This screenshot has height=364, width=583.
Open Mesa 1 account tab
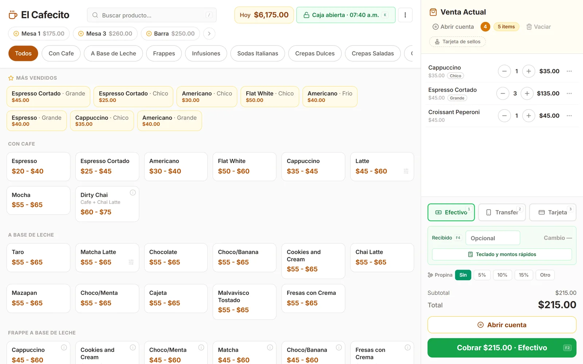[39, 33]
